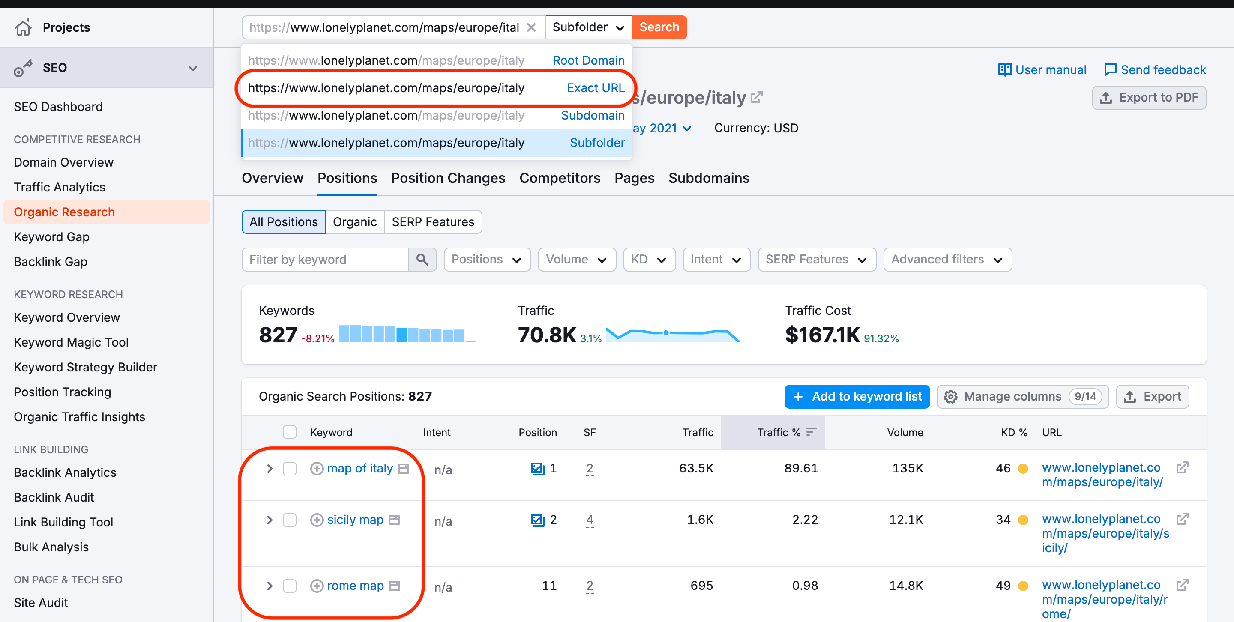1234x622 pixels.
Task: Switch to the SERP Features toggle
Action: pos(433,222)
